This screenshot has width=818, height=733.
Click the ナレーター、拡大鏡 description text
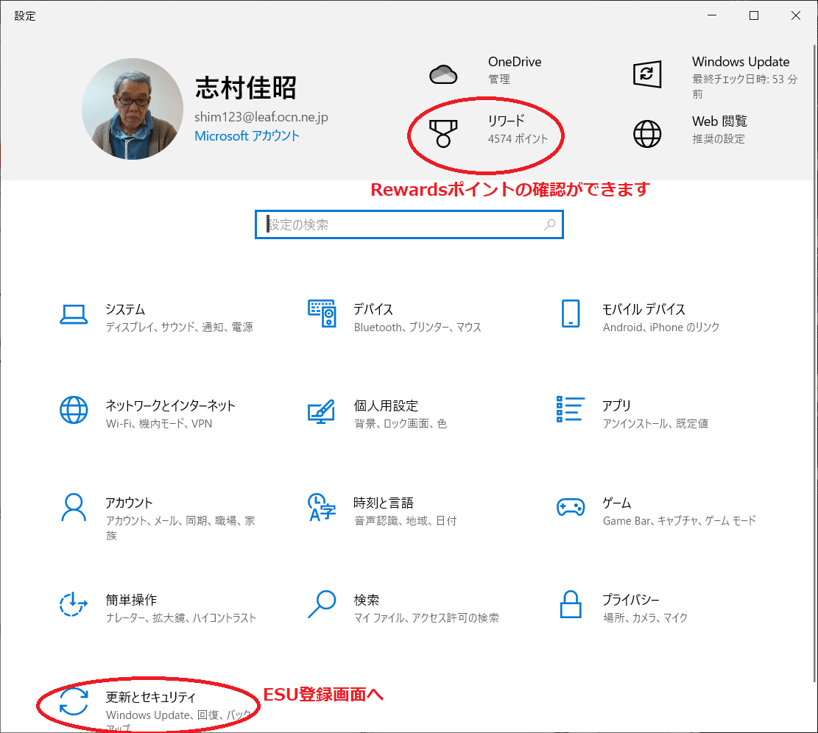tap(181, 617)
